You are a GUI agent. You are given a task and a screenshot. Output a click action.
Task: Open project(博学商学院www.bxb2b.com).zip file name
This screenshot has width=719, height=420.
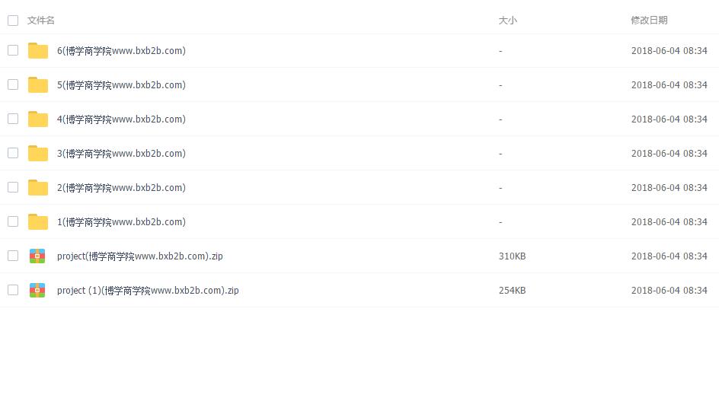pos(139,256)
